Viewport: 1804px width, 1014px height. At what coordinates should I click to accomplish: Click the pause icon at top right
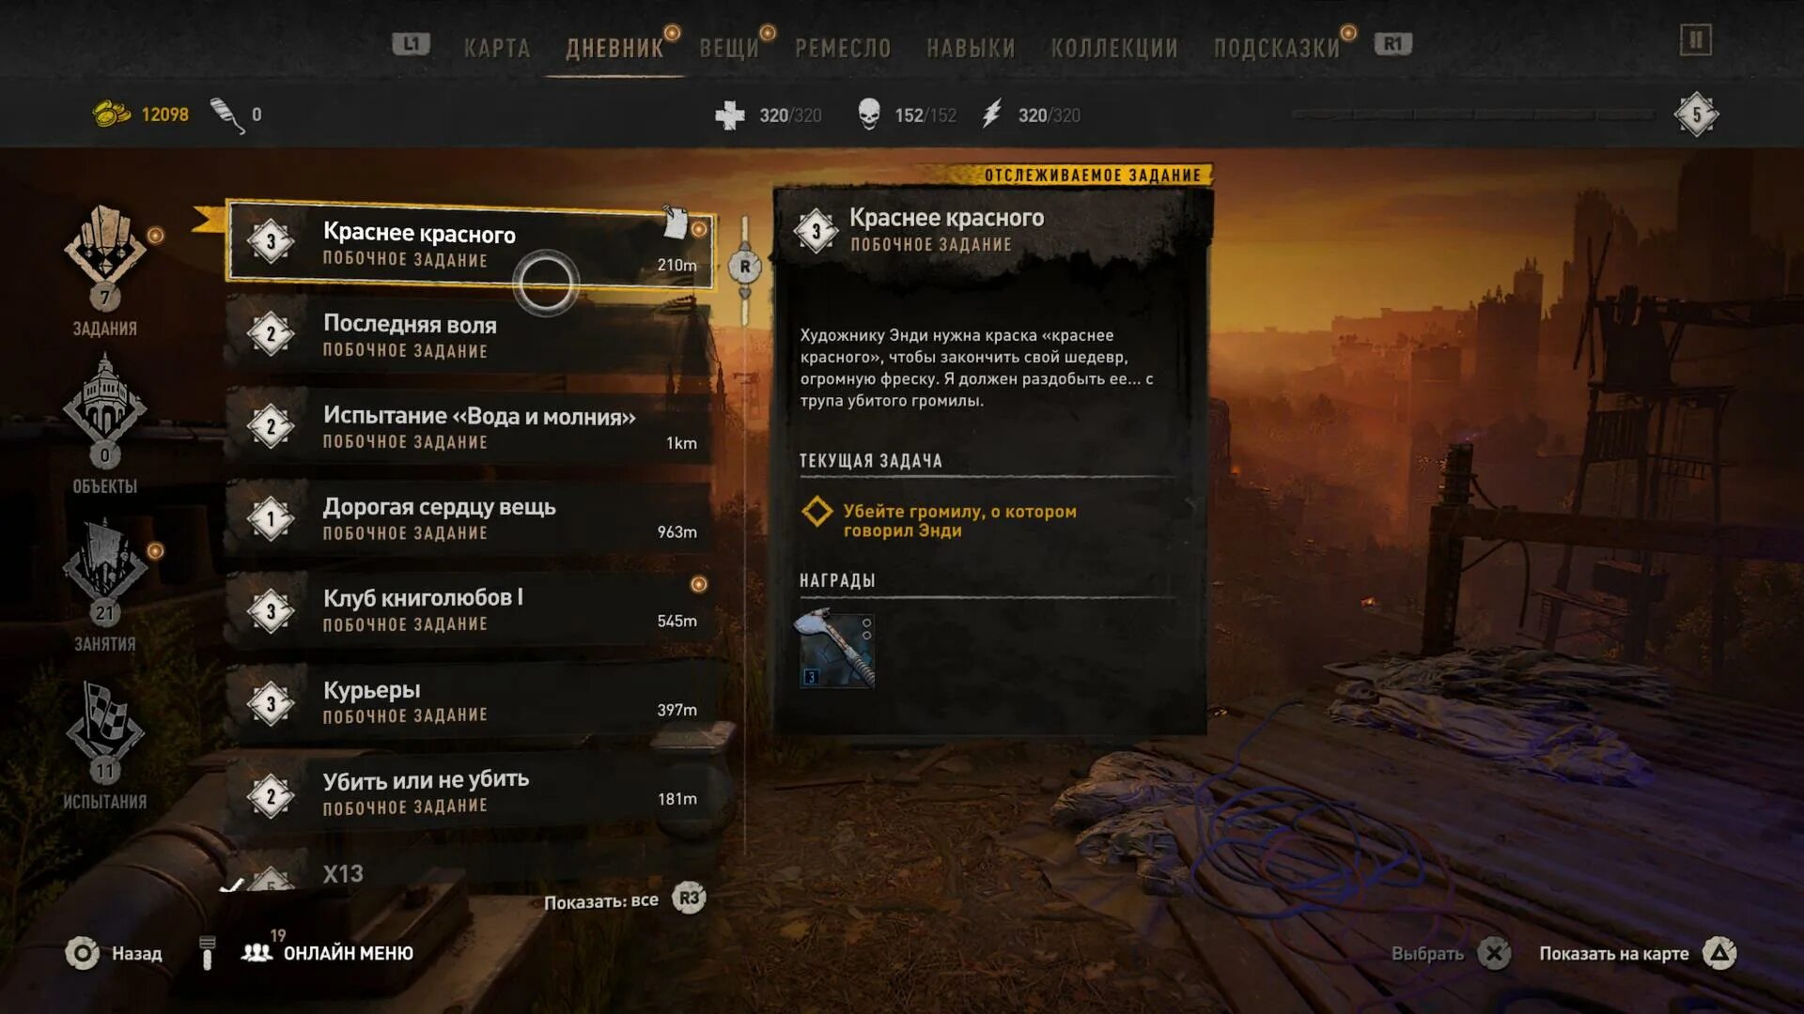click(1696, 40)
